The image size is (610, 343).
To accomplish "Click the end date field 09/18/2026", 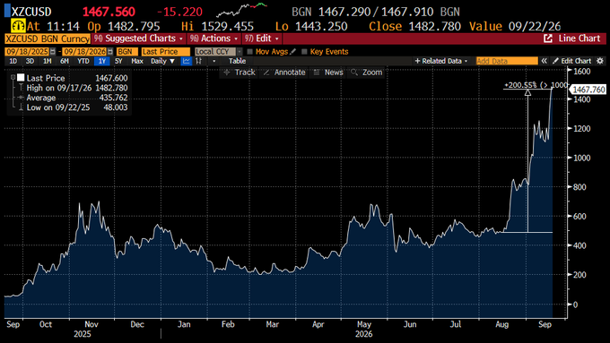I will (84, 52).
